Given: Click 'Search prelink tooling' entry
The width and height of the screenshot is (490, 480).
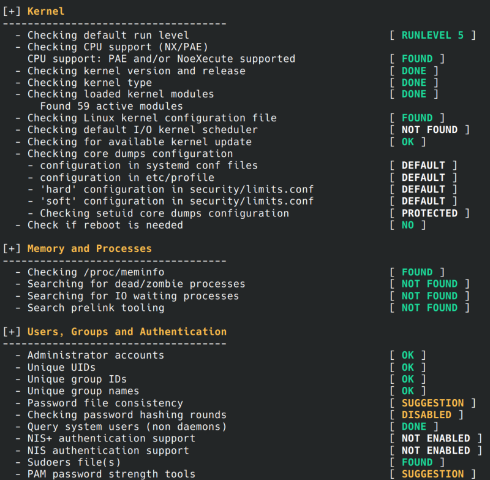Looking at the screenshot, I should pyautogui.click(x=96, y=308).
